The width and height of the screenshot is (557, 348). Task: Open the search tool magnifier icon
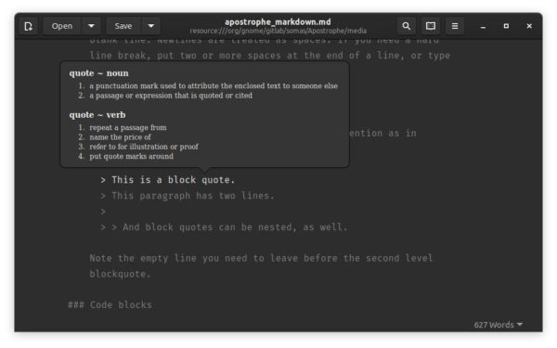pyautogui.click(x=407, y=26)
